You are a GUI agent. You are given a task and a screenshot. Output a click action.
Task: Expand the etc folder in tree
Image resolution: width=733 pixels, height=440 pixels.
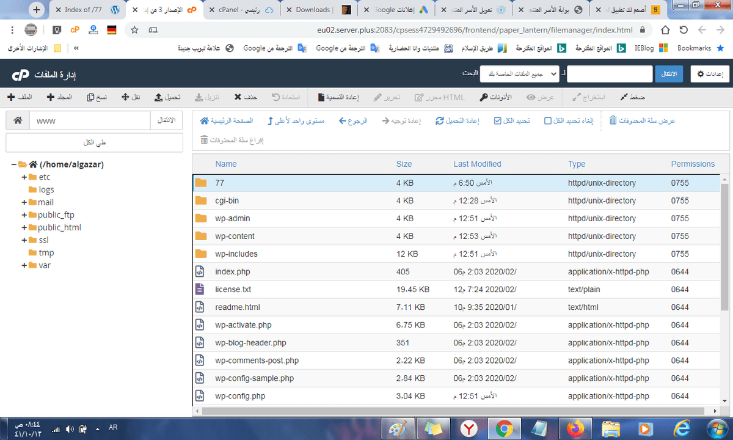24,177
